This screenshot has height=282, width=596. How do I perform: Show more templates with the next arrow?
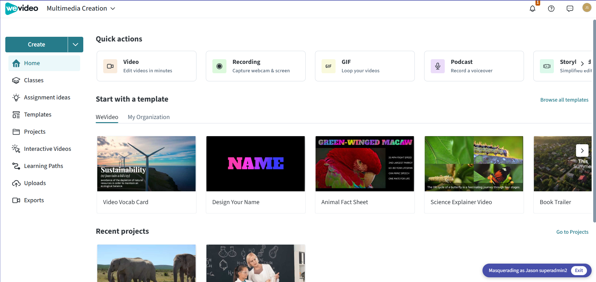pos(582,151)
